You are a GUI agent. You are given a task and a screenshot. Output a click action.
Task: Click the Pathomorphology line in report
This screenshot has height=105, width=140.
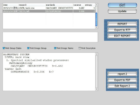coord(21,63)
